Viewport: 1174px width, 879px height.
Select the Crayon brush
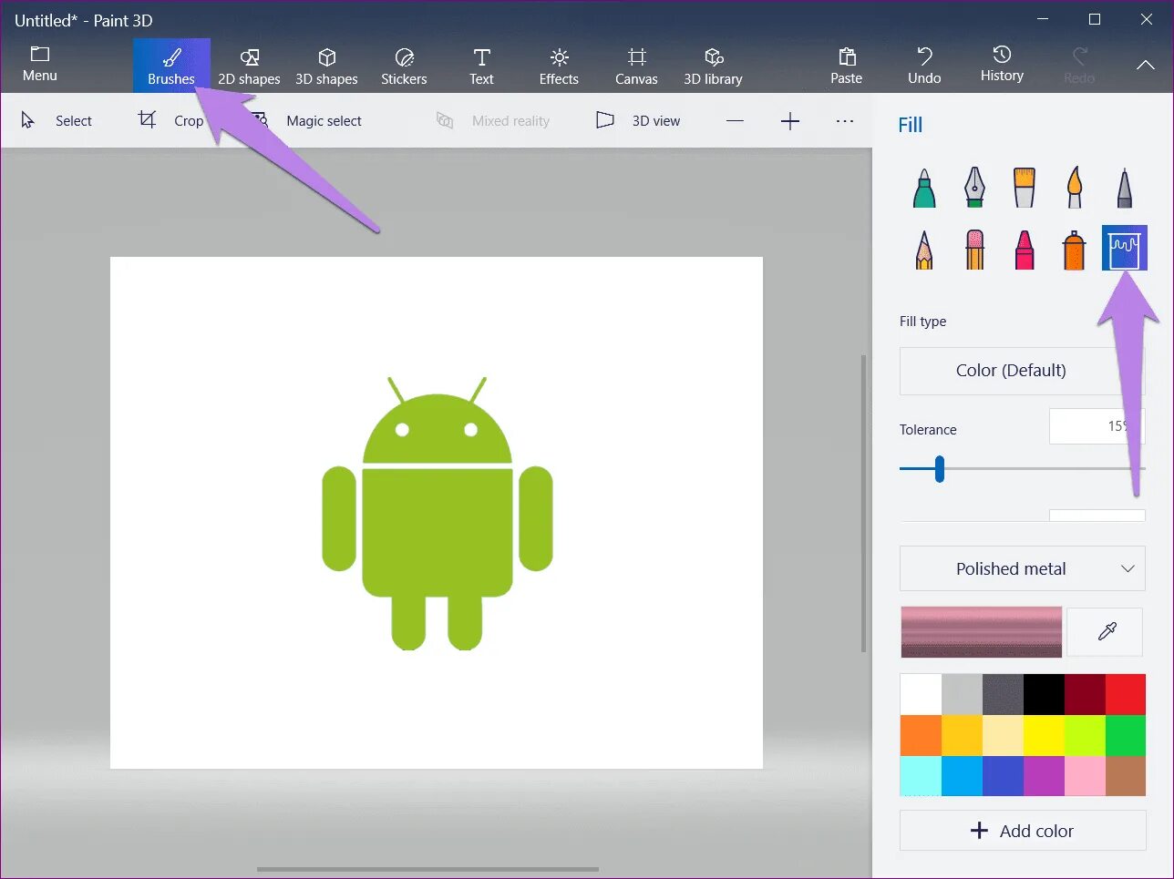tap(1025, 250)
